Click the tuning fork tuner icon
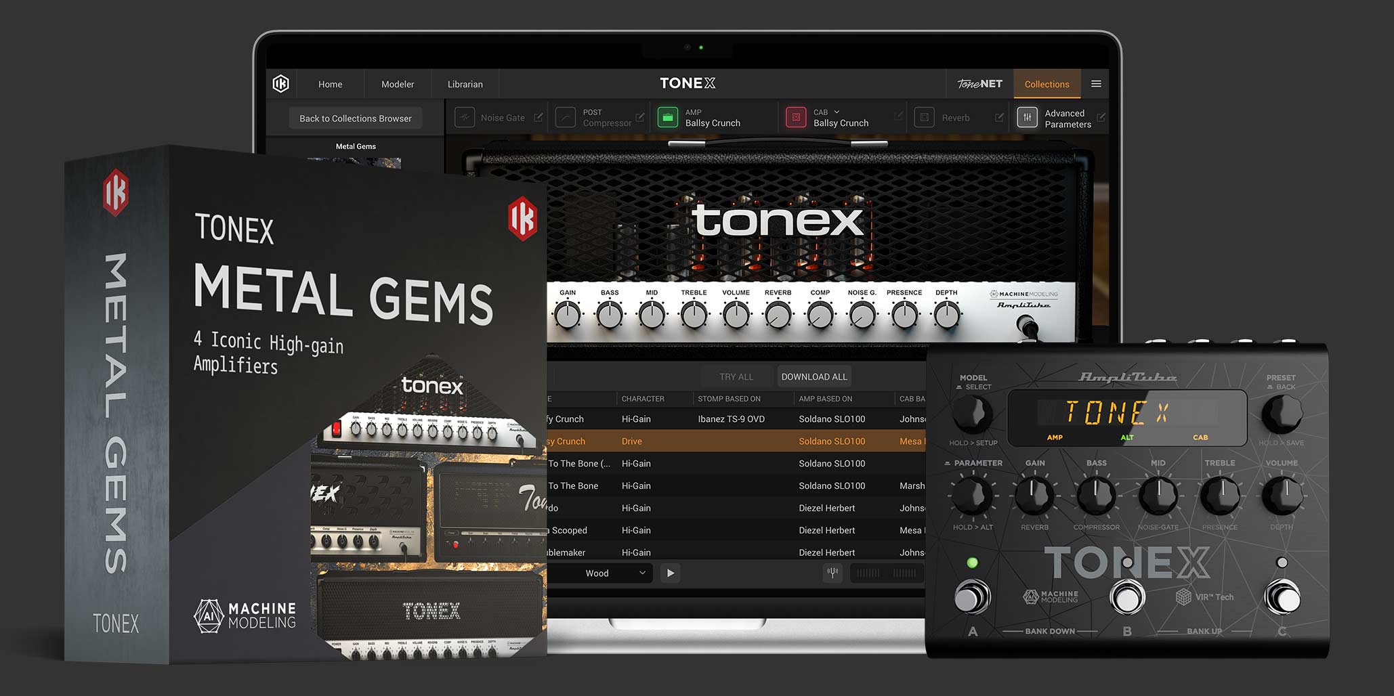Viewport: 1394px width, 696px height. pos(832,573)
